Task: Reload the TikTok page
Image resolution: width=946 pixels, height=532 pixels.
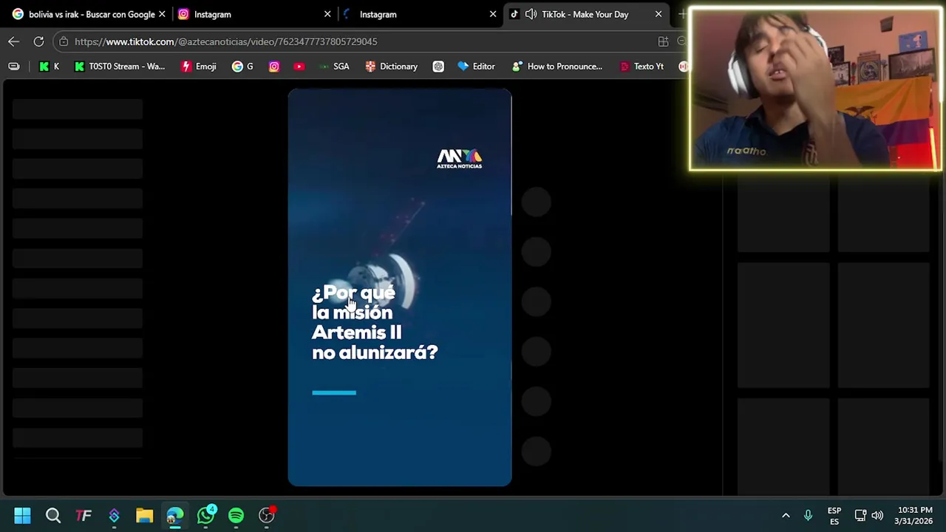Action: (38, 41)
